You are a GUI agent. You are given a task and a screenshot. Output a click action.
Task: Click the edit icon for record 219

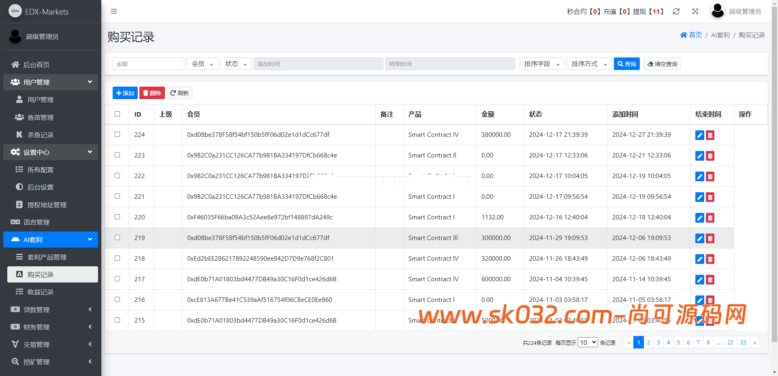pyautogui.click(x=699, y=238)
